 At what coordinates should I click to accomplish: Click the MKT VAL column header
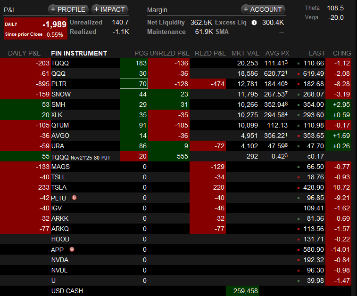pyautogui.click(x=245, y=53)
